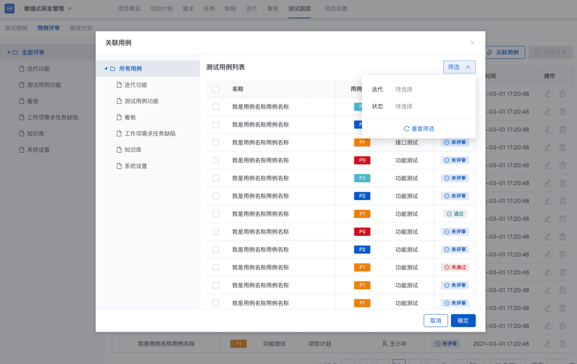577x364 pixels.
Task: Select 知识库 in background sidebar
Action: coord(35,133)
